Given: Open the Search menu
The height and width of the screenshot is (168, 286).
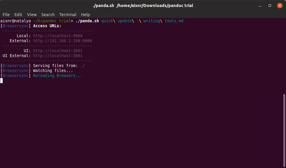Looking at the screenshot, I should coord(48,15).
